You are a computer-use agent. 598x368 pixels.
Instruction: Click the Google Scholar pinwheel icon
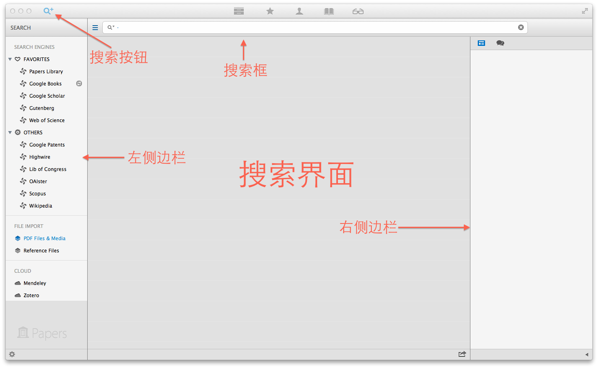[x=23, y=96]
